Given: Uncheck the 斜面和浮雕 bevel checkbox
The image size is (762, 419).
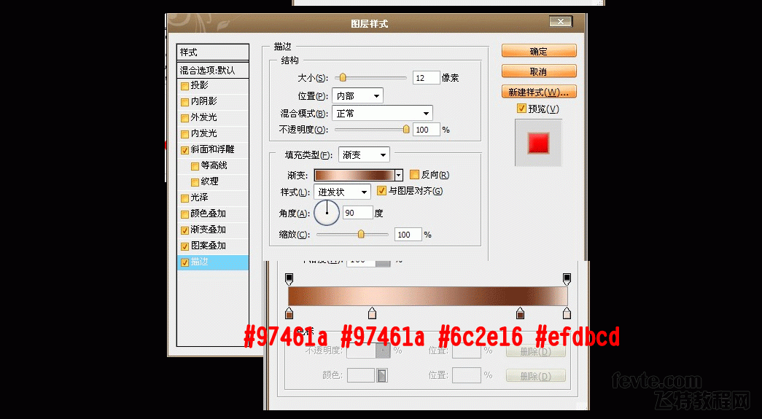Looking at the screenshot, I should (x=184, y=151).
